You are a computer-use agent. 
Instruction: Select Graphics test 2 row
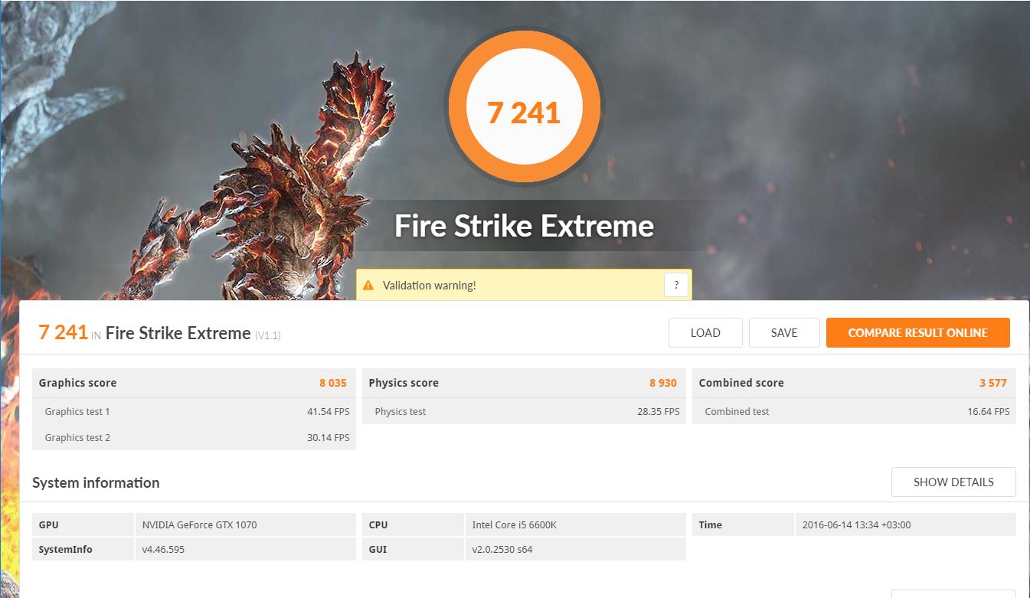[195, 437]
